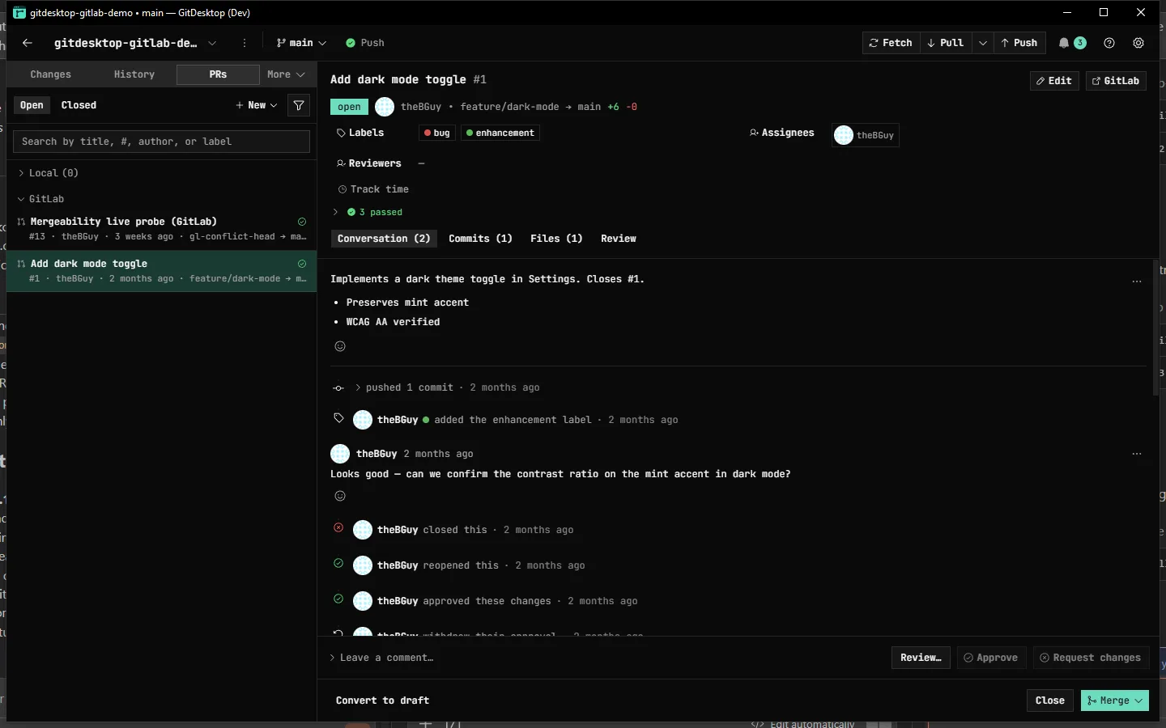The image size is (1166, 728).
Task: Approve the pull request
Action: (991, 658)
